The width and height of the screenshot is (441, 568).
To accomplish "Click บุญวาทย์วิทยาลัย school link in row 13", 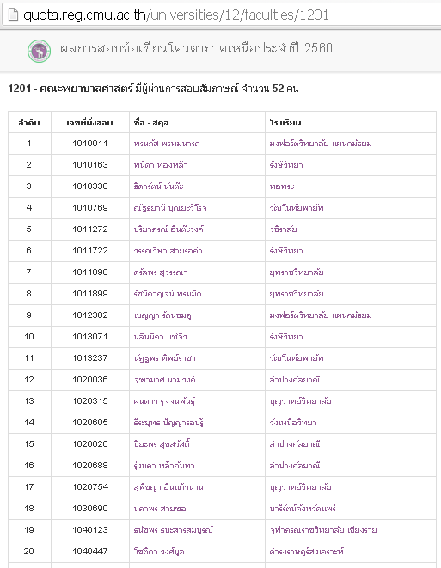I will 300,401.
